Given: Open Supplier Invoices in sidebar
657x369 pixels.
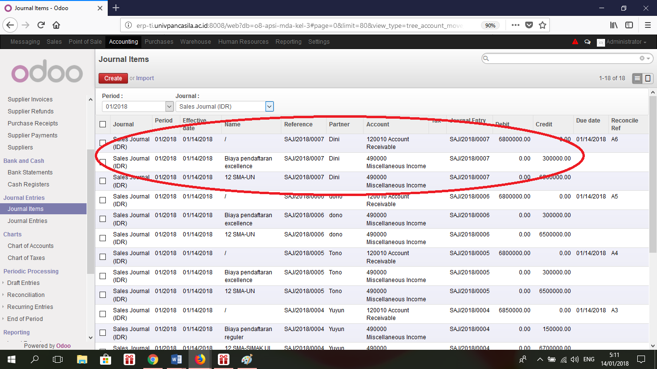Looking at the screenshot, I should point(30,99).
